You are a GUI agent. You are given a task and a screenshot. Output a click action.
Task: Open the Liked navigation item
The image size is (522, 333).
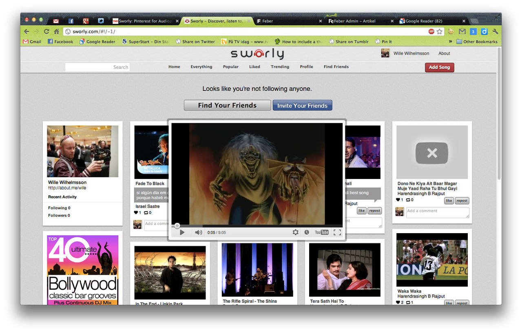click(x=254, y=67)
